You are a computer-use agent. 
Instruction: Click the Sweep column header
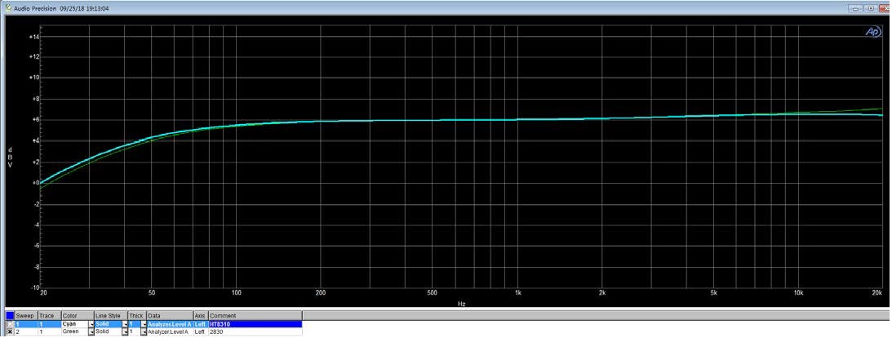click(x=25, y=315)
